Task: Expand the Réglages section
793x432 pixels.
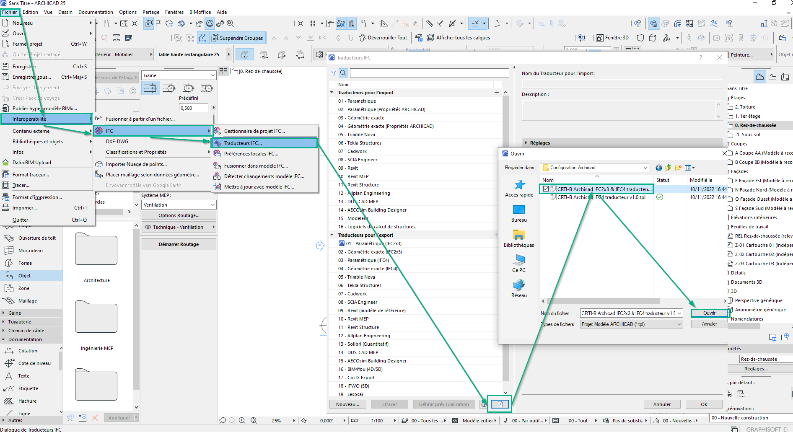Action: (526, 143)
